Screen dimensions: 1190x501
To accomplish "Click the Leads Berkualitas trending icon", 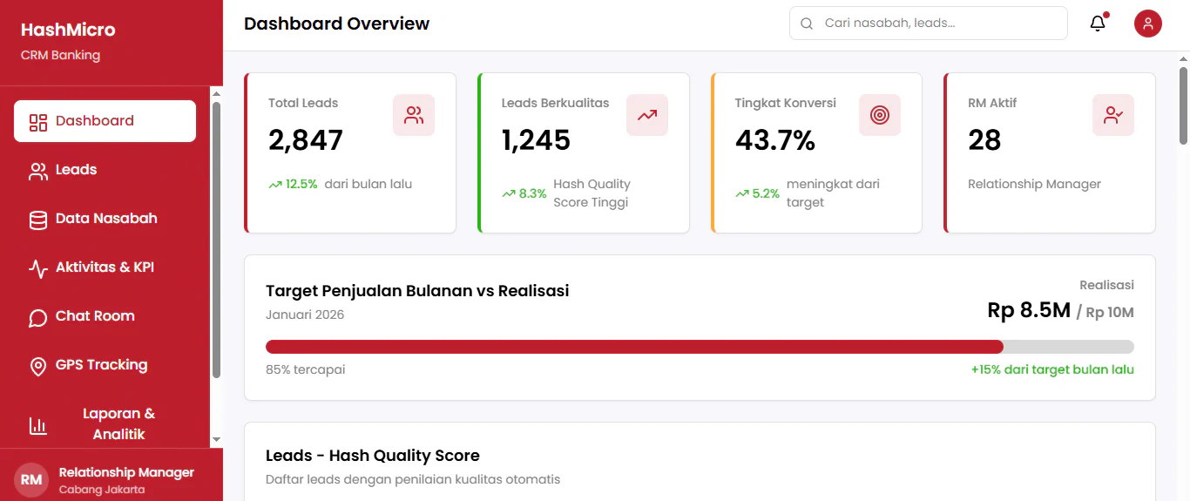I will click(647, 115).
